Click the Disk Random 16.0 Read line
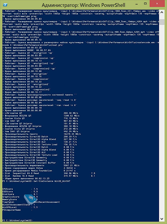The height and width of the screenshot is (224, 167). (x=49, y=176)
